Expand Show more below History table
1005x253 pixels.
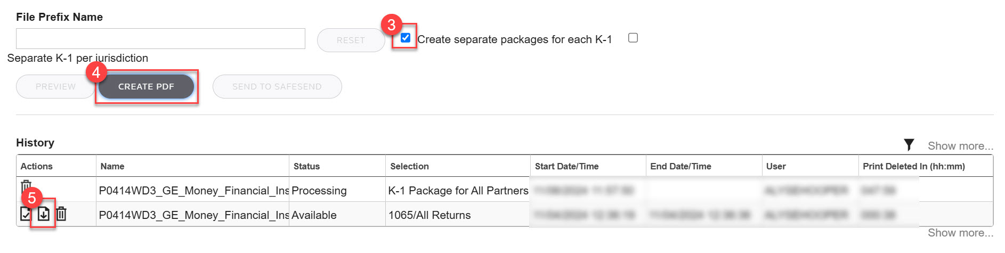click(960, 233)
